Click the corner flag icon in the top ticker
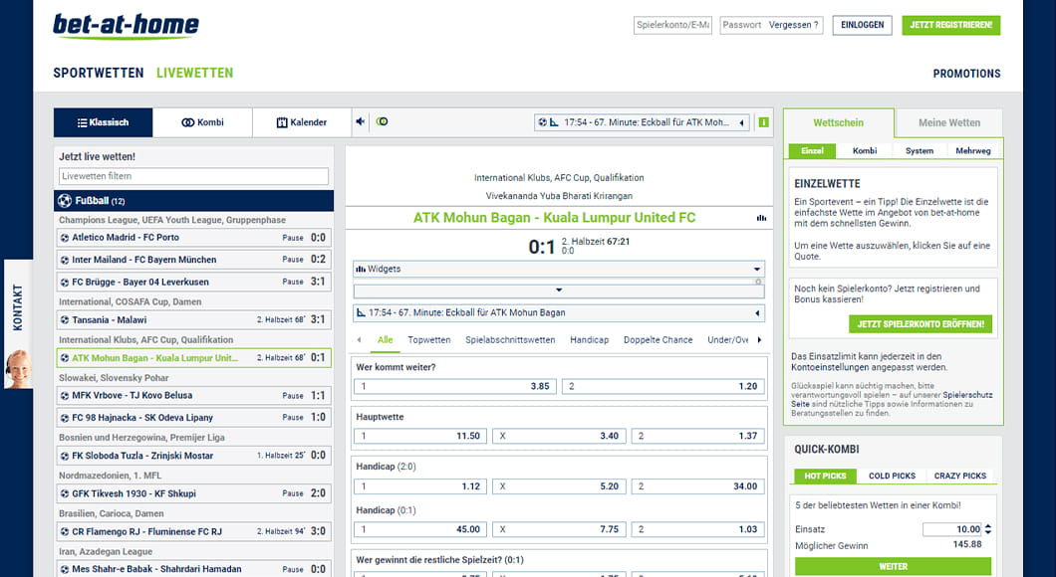Image resolution: width=1056 pixels, height=577 pixels. [x=554, y=122]
